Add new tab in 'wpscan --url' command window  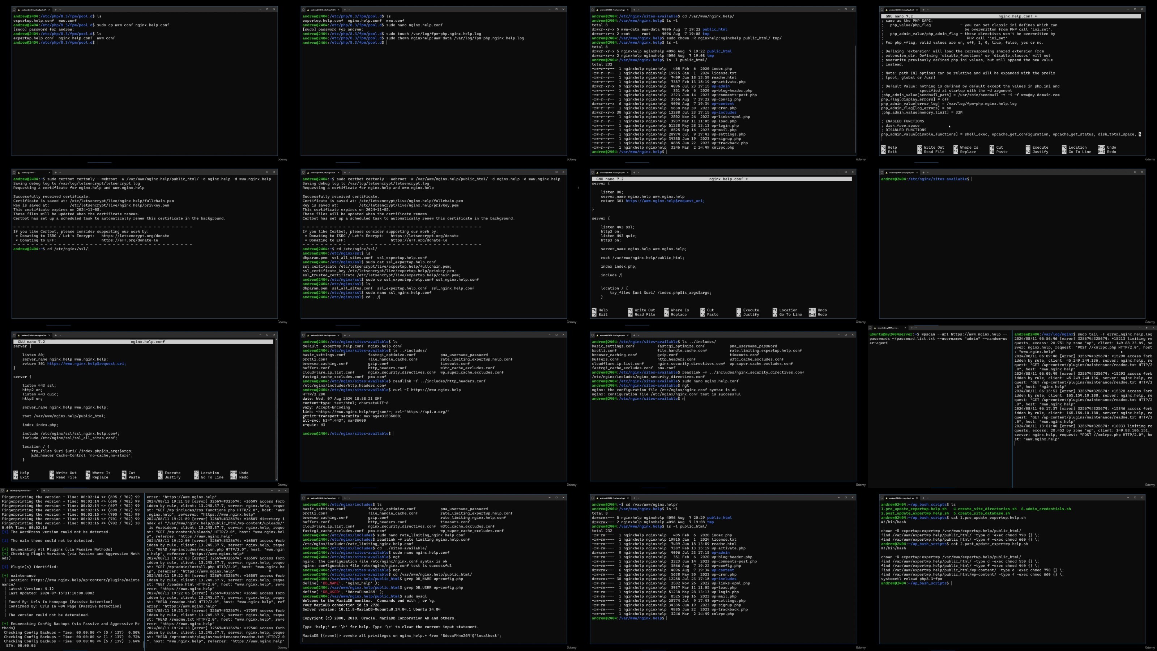tap(912, 328)
